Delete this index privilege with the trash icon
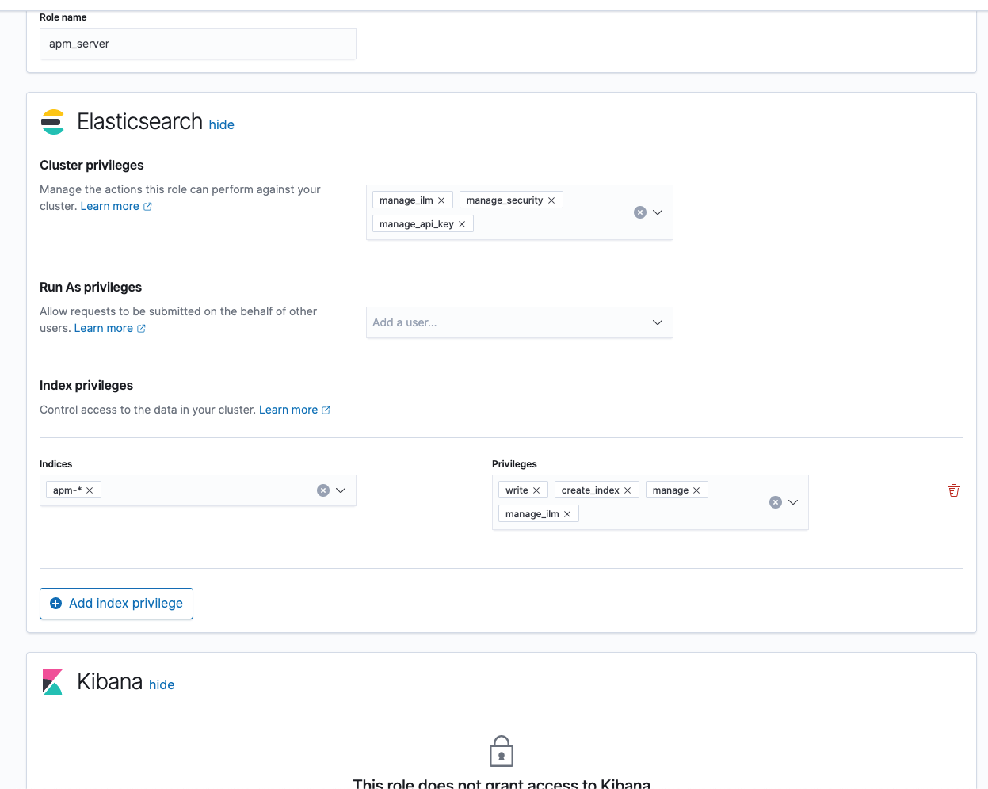The width and height of the screenshot is (988, 789). coord(954,490)
